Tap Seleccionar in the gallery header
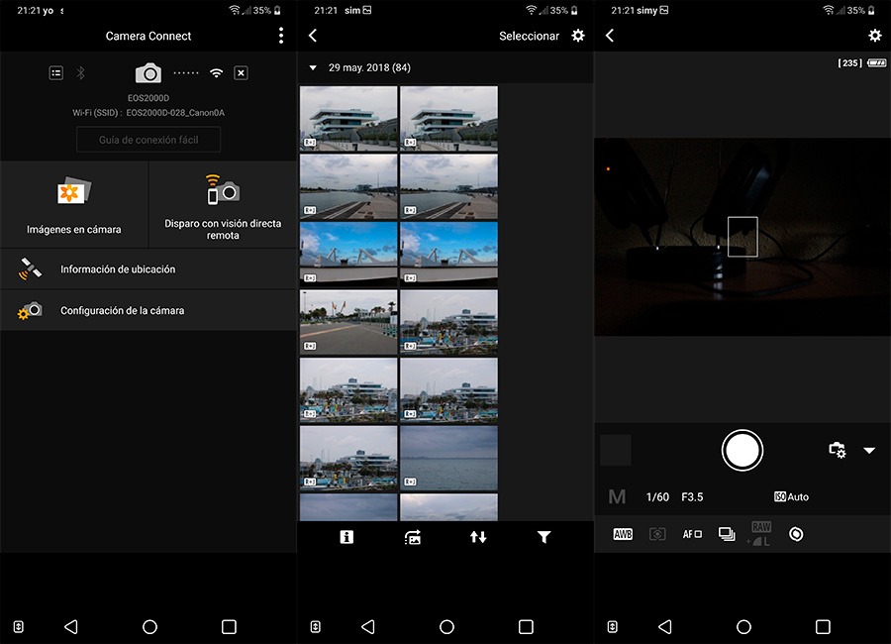This screenshot has width=891, height=644. (x=529, y=36)
